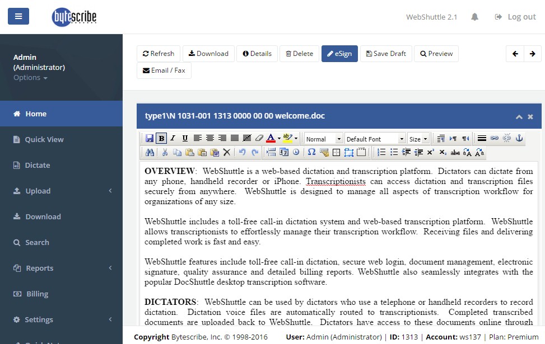Toggle subscript formatting
Viewport: 545px width, 344px height.
coord(443,152)
